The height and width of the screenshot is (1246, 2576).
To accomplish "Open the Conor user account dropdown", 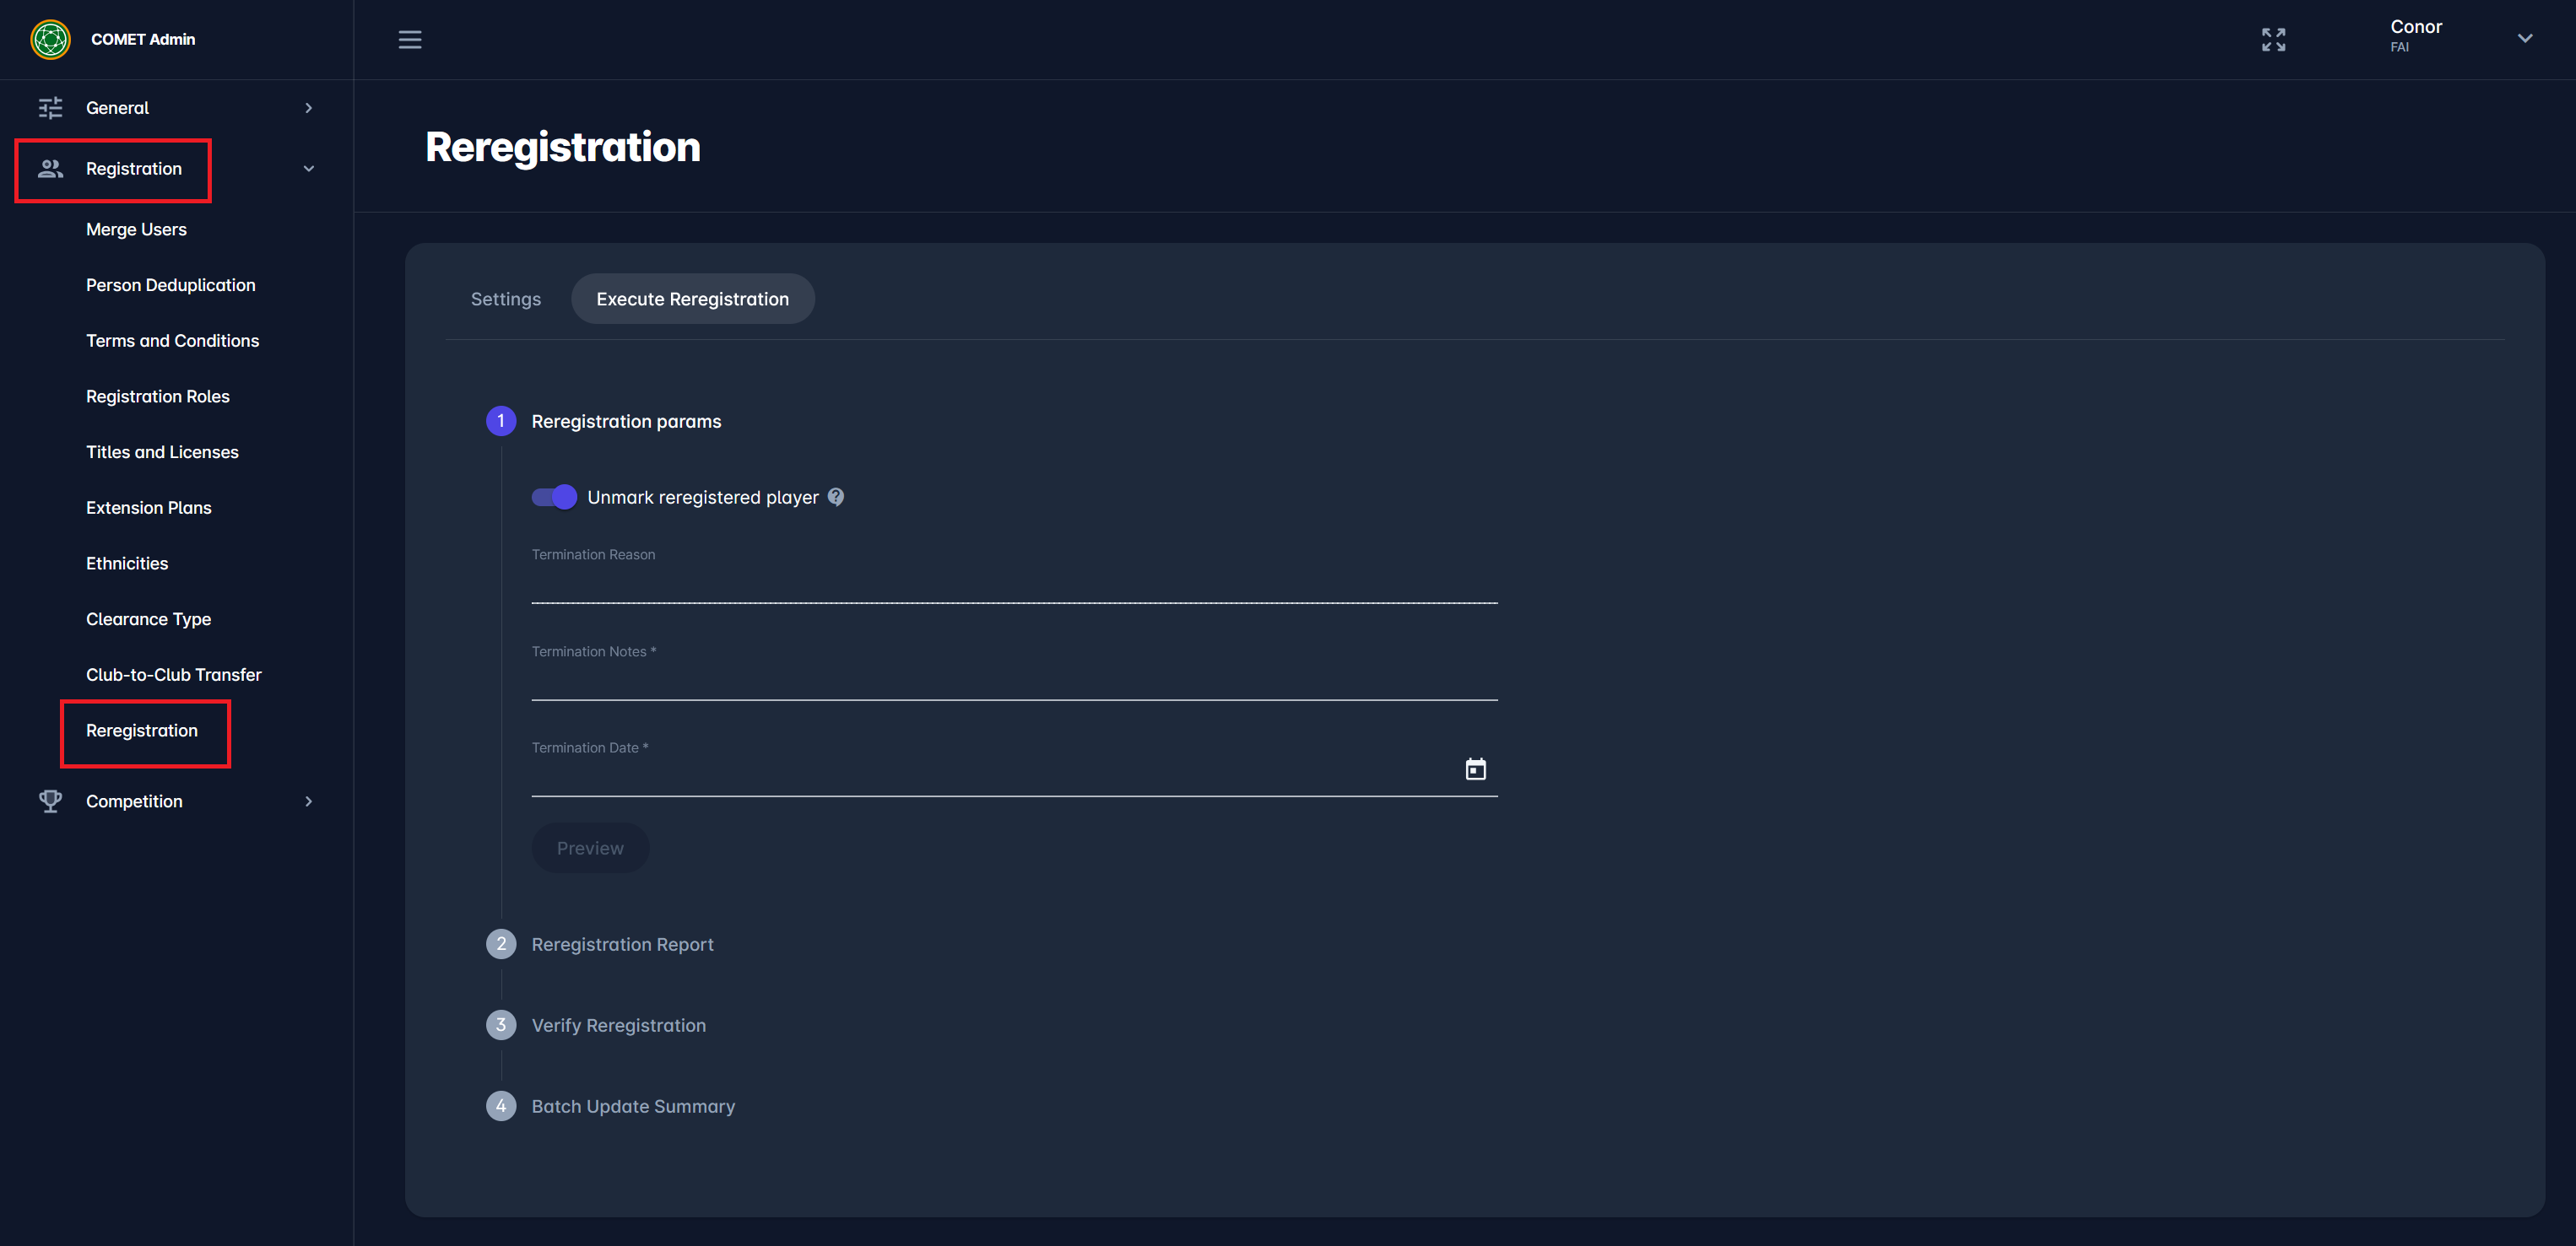I will pos(2524,39).
